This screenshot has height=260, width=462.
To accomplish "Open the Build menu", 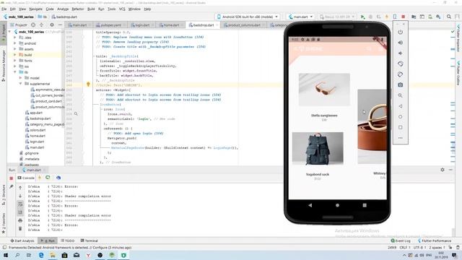I will pos(91,9).
